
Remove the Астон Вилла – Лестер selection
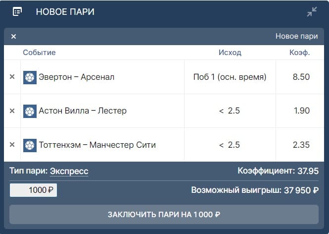click(12, 111)
